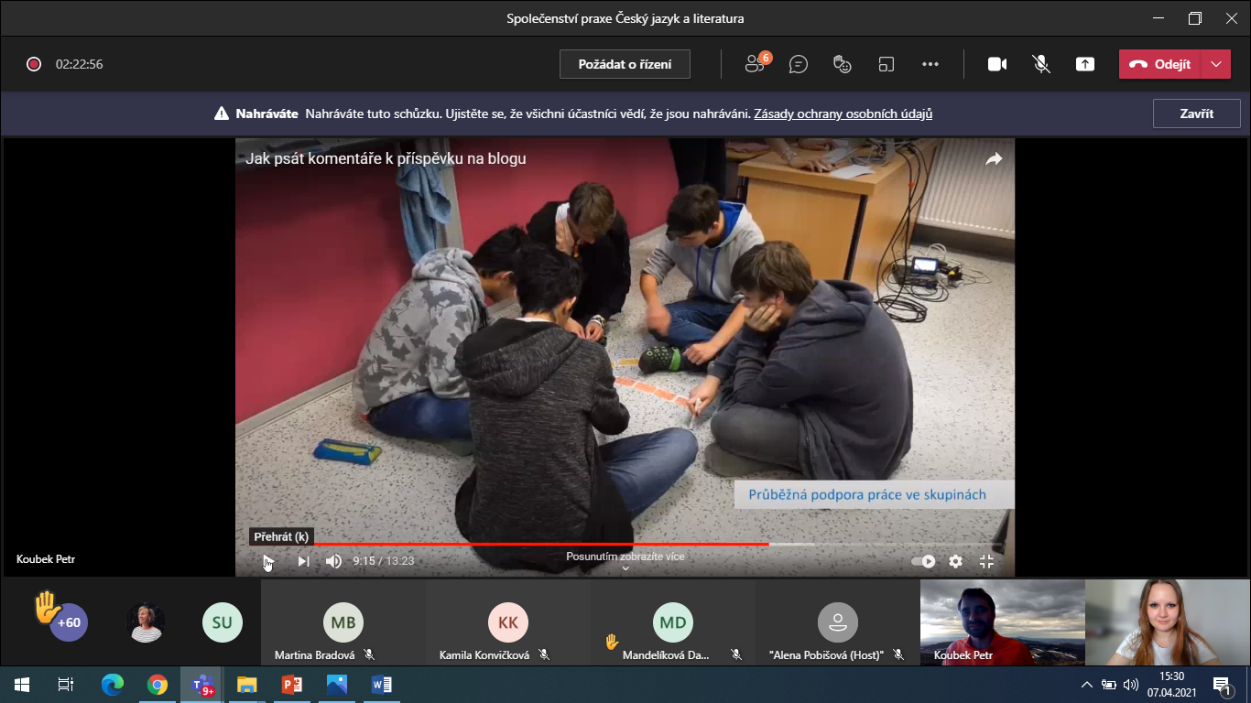Toggle video autoplay switch
The image size is (1251, 703).
pyautogui.click(x=923, y=561)
